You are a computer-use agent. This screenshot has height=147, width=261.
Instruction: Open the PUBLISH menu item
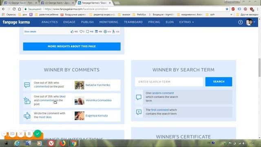[x=87, y=22]
